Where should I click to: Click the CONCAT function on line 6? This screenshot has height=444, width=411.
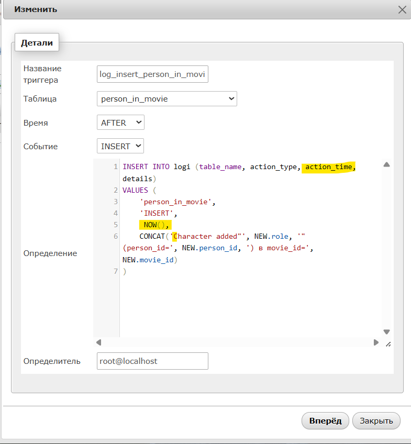[152, 236]
